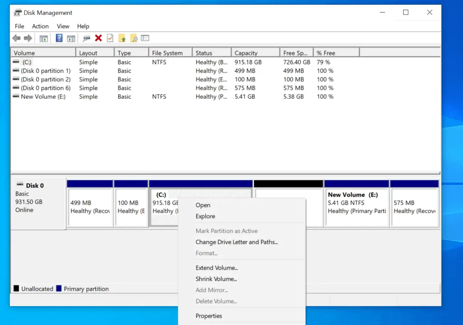Select the 499 MB recovery partition block
This screenshot has width=463, height=325.
pyautogui.click(x=90, y=204)
